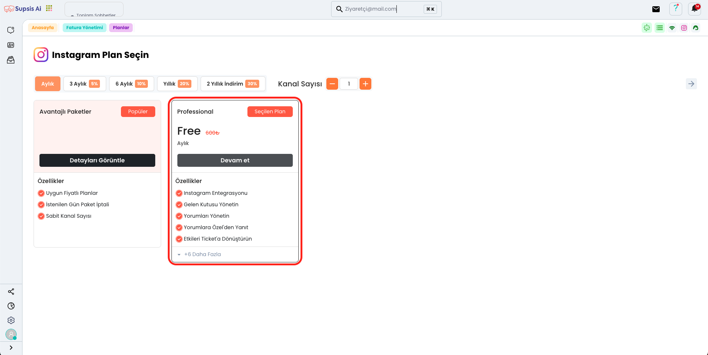The image size is (708, 355).
Task: Switch to the Fatura Yönetimi tab
Action: (x=84, y=28)
